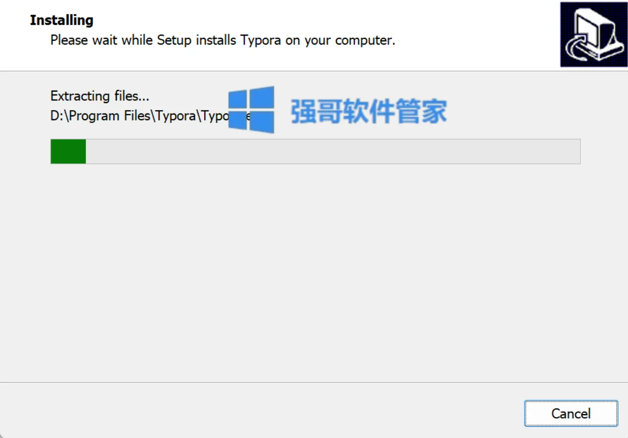Click the 'Please wait while Setup installs' text

[x=143, y=40]
